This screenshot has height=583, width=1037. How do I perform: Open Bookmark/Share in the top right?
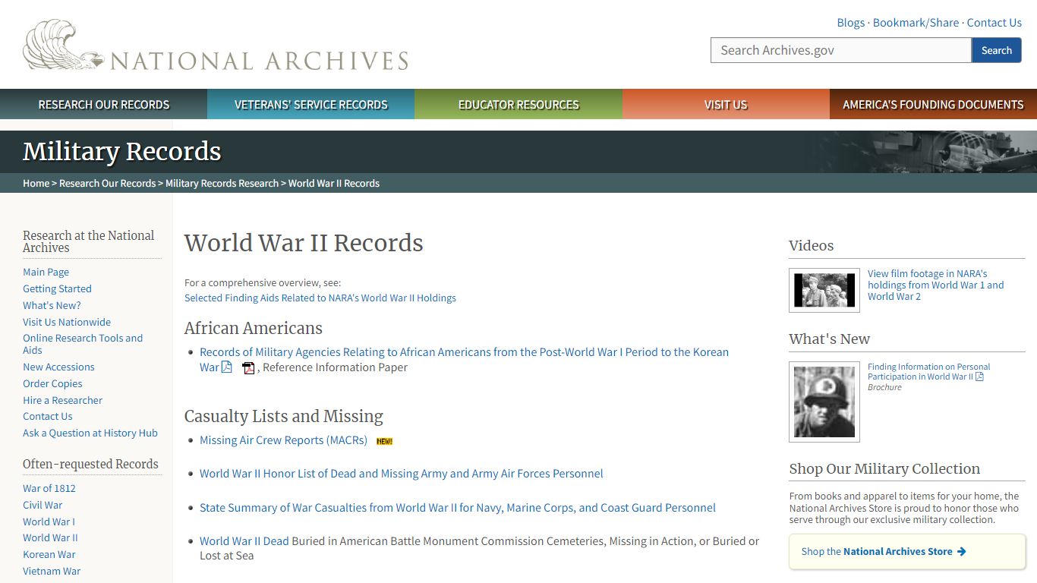[916, 23]
